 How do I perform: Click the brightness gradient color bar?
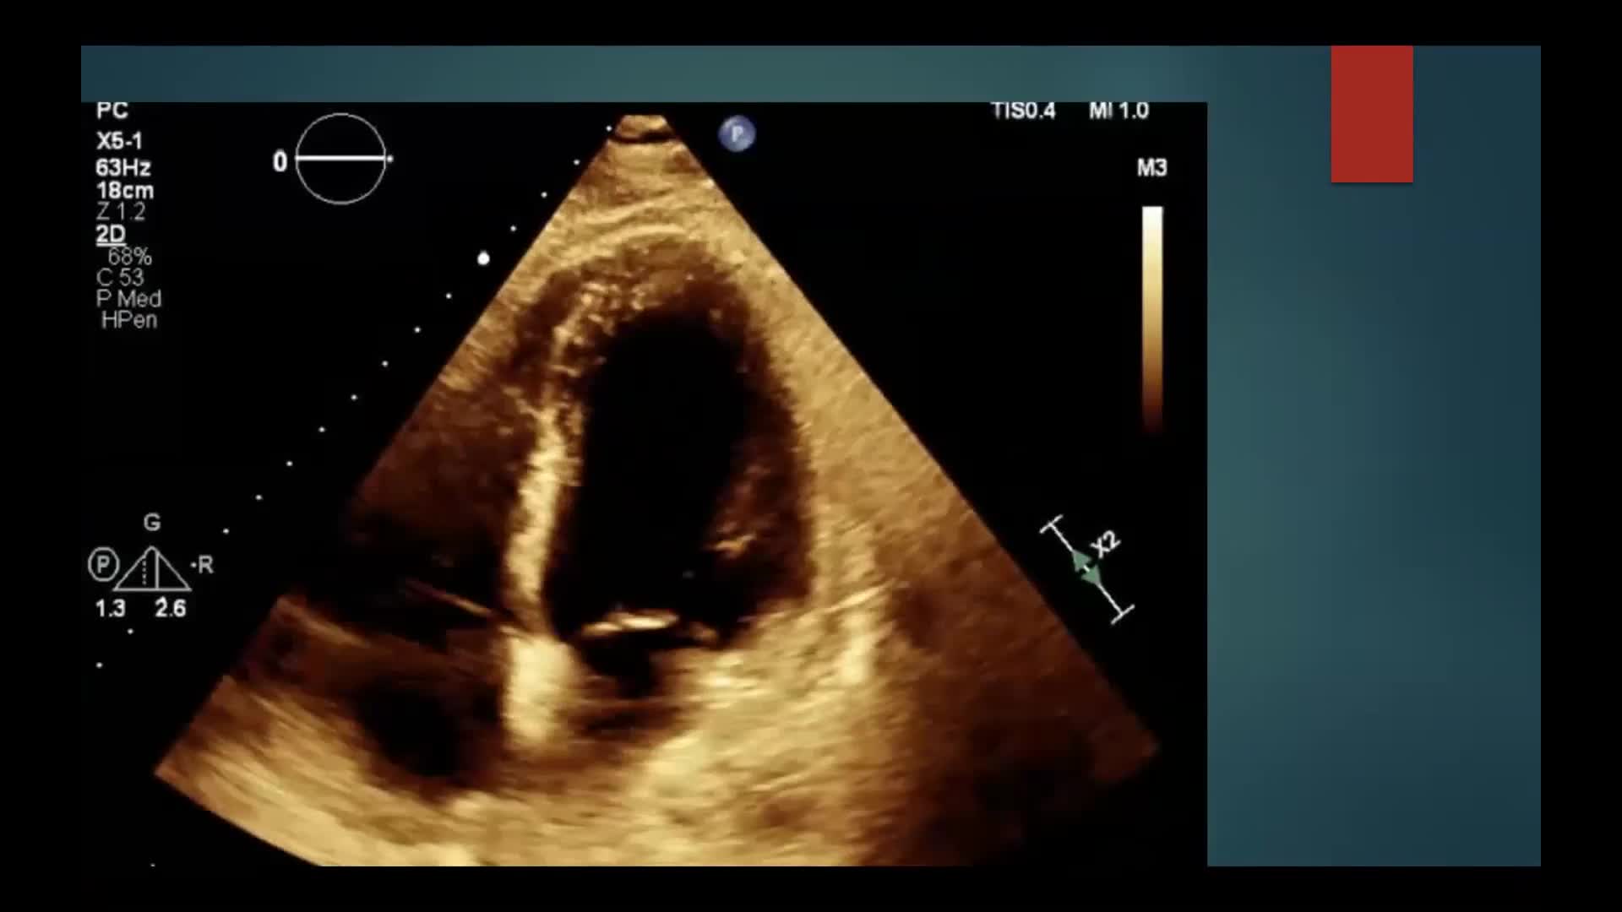[1152, 317]
